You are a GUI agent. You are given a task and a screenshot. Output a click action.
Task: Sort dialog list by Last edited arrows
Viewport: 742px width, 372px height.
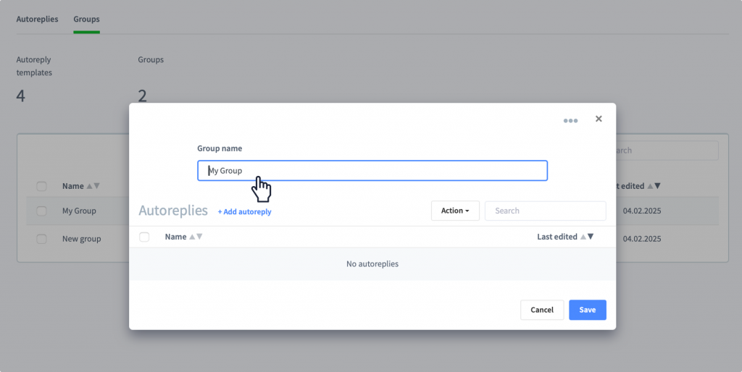pyautogui.click(x=587, y=237)
